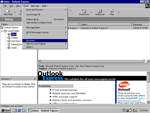The image size is (150, 113).
Task: Collapse the Local Folders tree node
Action: point(2,31)
